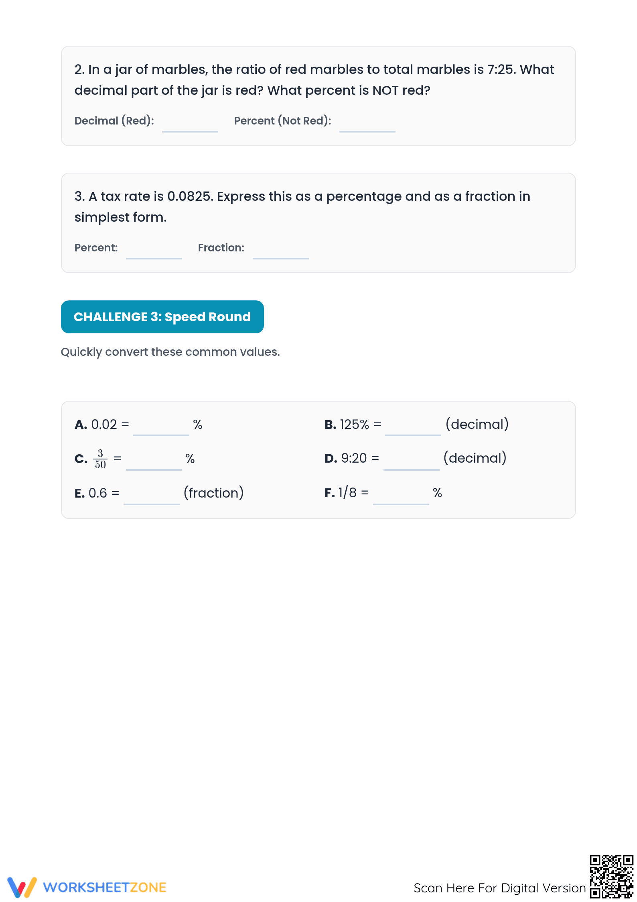Click the answer blank for B. 125%
Viewport: 637px width, 902px height.
pyautogui.click(x=413, y=427)
